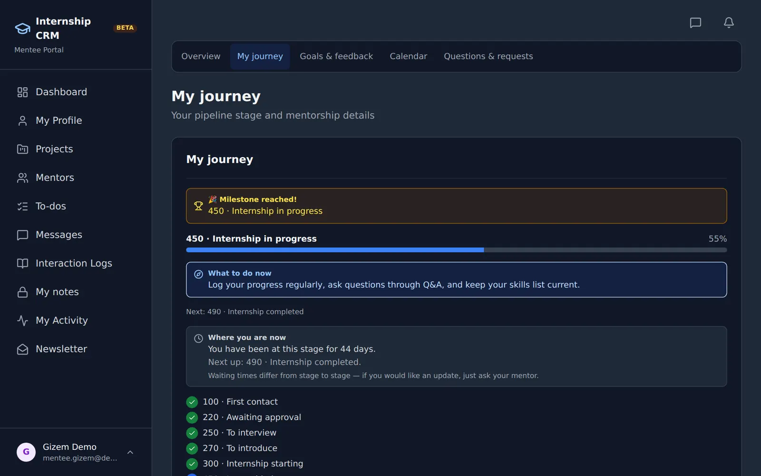Go to Dashboard in the sidebar
The height and width of the screenshot is (476, 761).
coord(76,92)
